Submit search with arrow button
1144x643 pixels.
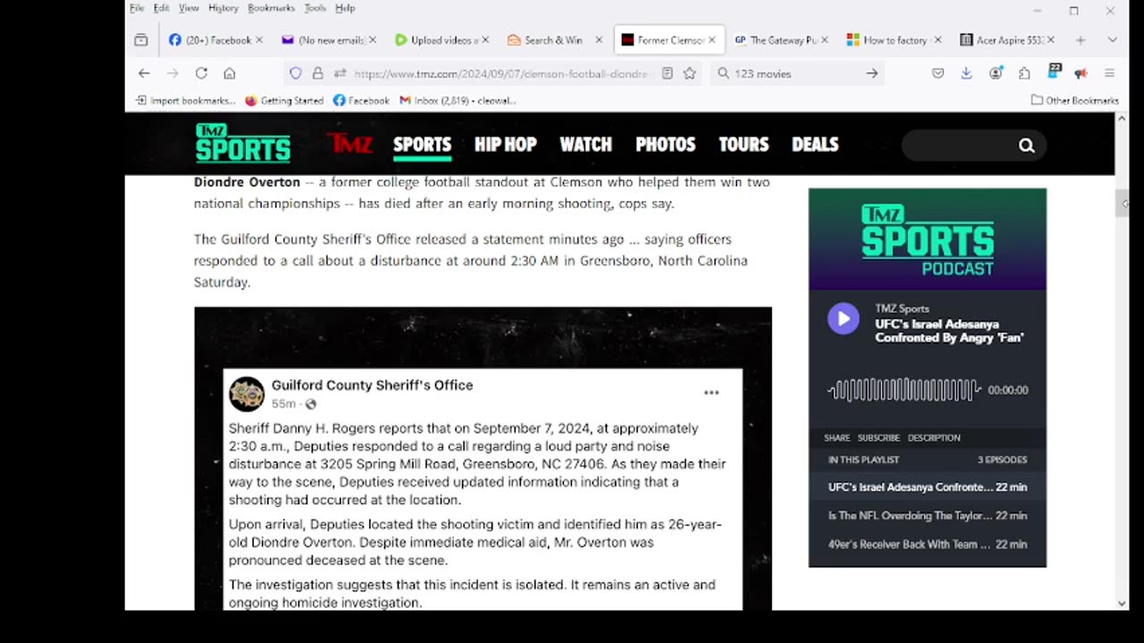tap(872, 73)
